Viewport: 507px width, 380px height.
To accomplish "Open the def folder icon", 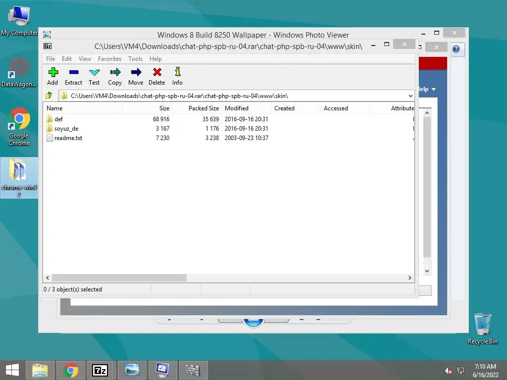I will (49, 119).
